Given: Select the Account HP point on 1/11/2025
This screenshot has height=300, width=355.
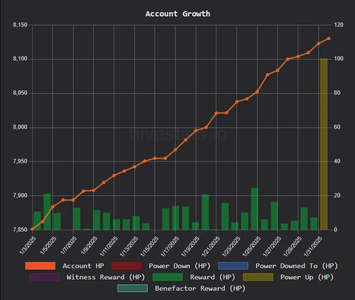Looking at the screenshot, I should pos(114,175).
